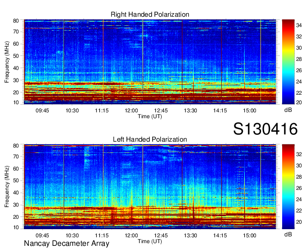Click the bottom plot's dB color scale bar
307x249 pixels.
coord(288,187)
